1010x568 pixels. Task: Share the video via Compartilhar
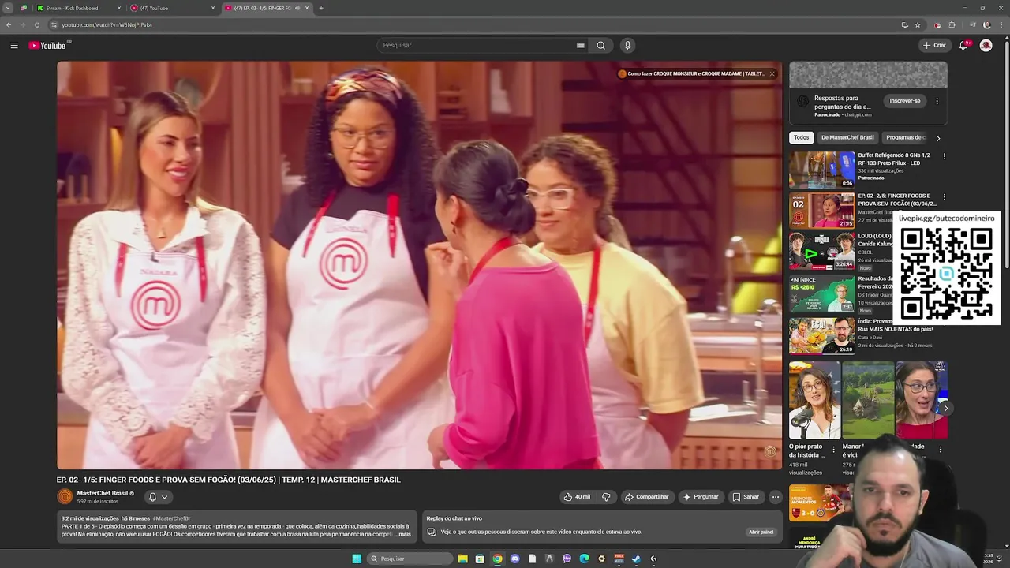[646, 497]
